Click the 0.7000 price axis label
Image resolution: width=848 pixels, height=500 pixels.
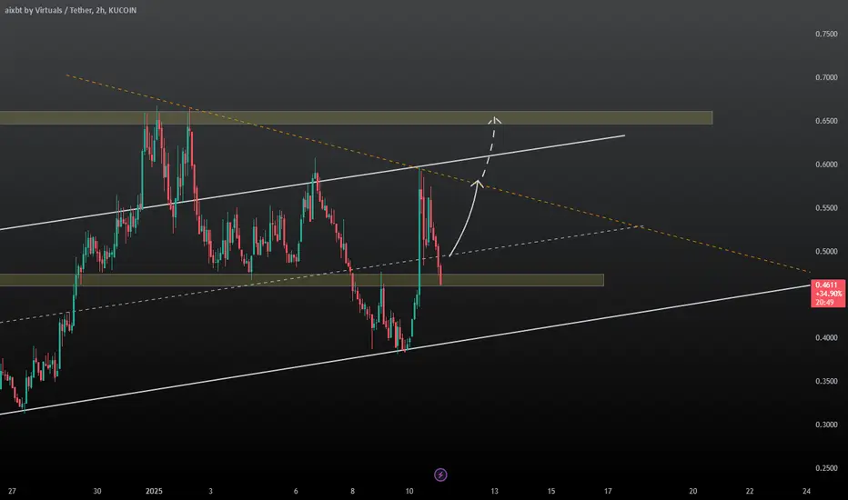[826, 77]
